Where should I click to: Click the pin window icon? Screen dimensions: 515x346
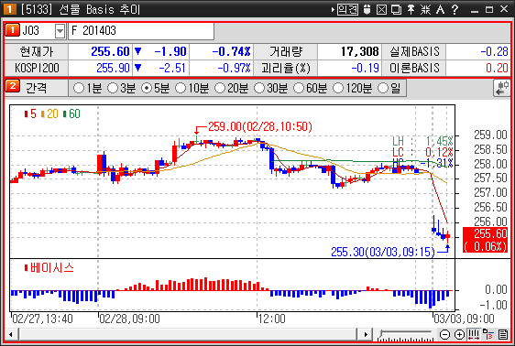tap(411, 9)
